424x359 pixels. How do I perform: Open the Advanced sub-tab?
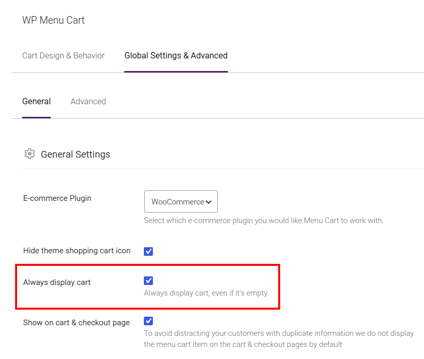[x=88, y=101]
